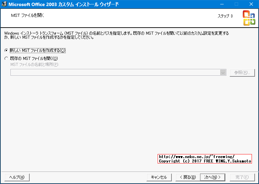259x184 pixels.
Task: Click the MST ファイルの名前と場所(P) label
Action: point(35,65)
